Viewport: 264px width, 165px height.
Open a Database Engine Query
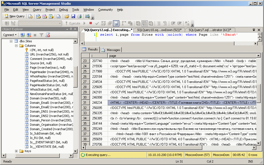pyautogui.click(x=30, y=16)
